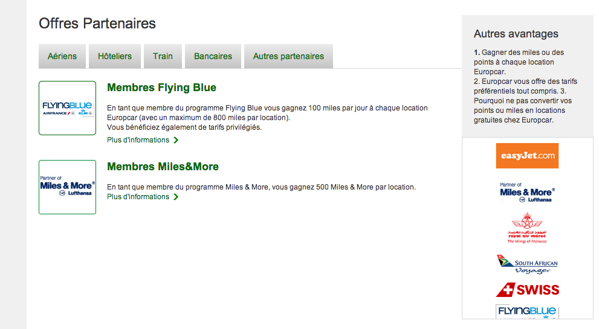Click the SWISS airline logo
The width and height of the screenshot is (599, 329).
point(527,290)
